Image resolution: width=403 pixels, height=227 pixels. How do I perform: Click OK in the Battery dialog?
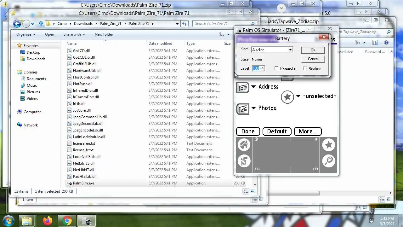click(313, 50)
